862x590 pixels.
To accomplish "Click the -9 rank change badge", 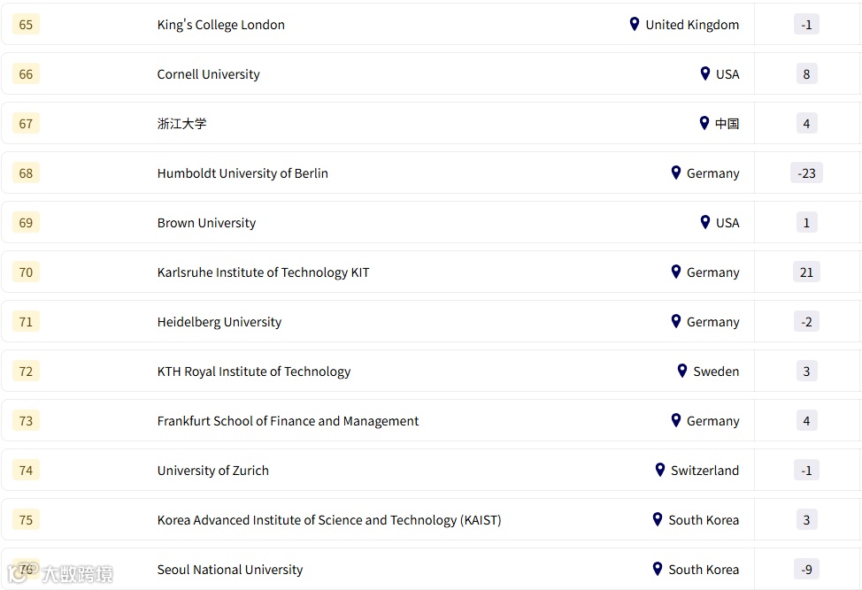I will (806, 570).
